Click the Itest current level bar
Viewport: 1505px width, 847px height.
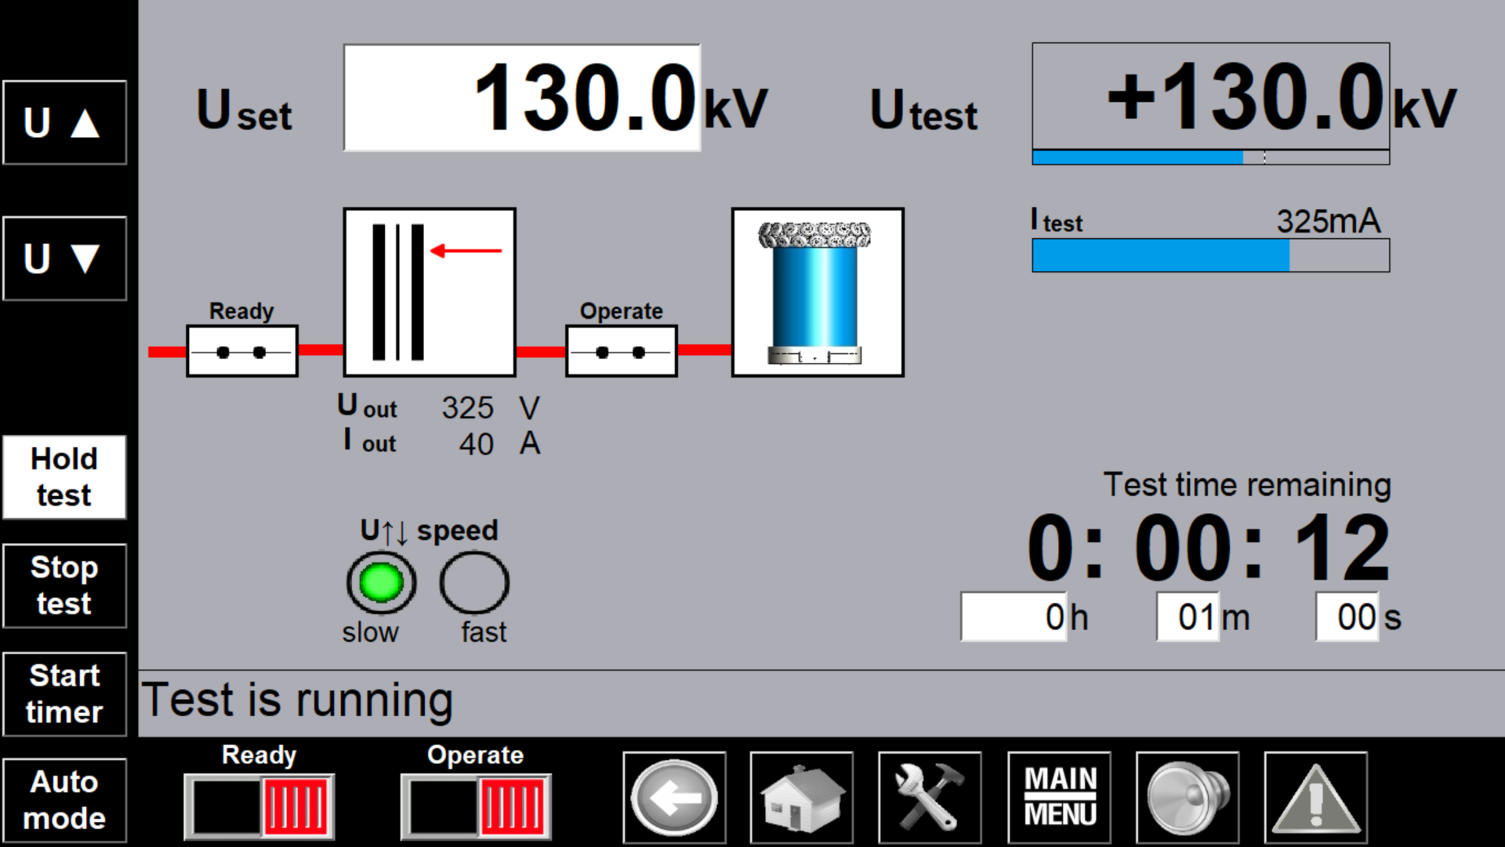(1210, 255)
